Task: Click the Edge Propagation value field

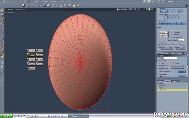Action: pos(181,40)
